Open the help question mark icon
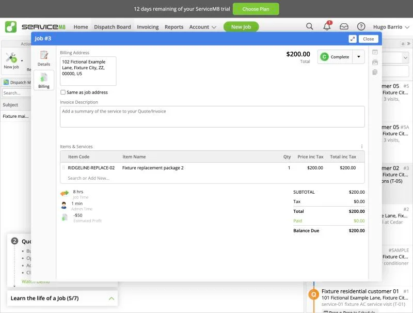 pyautogui.click(x=361, y=27)
